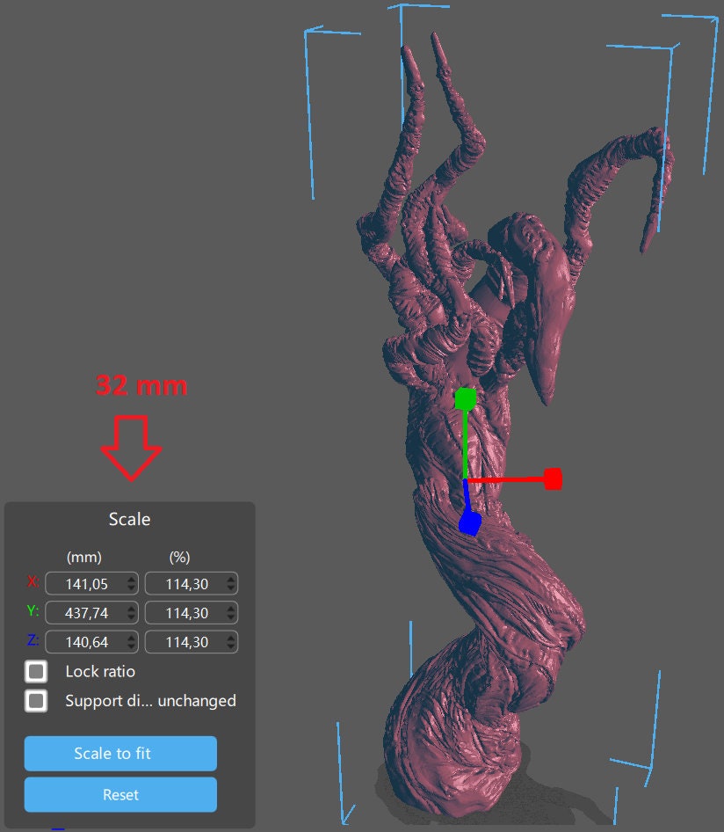Increase X percent with up arrow

click(231, 579)
